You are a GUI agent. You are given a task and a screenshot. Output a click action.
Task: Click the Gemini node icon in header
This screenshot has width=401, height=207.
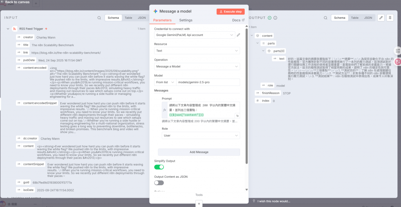click(x=155, y=11)
